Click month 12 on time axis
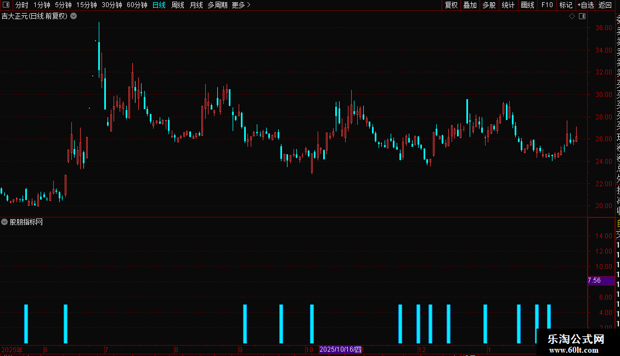620x356 pixels. (422, 350)
